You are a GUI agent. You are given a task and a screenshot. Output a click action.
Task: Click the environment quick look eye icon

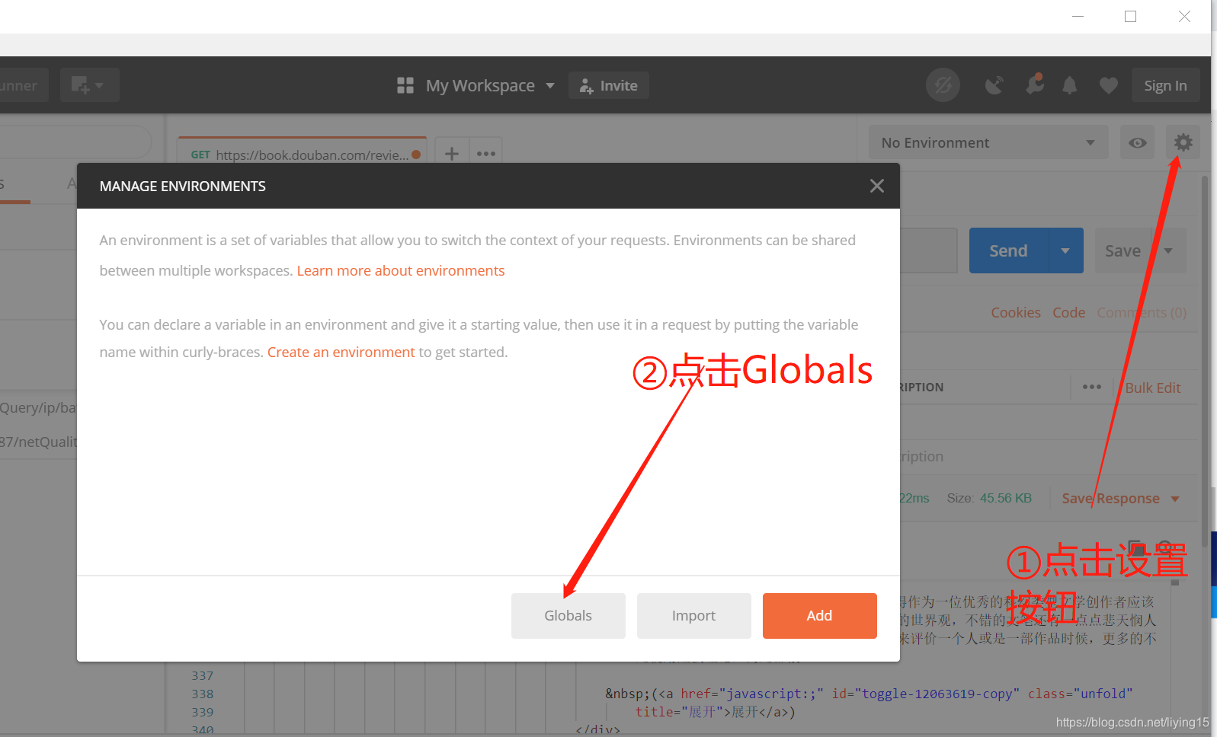point(1137,142)
